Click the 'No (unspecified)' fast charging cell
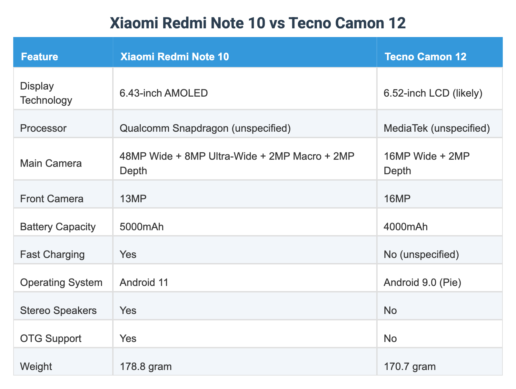 coord(421,255)
